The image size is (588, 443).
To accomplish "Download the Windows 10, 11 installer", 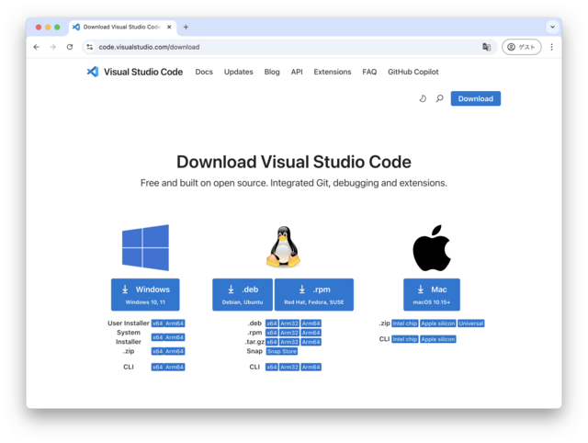I will [x=145, y=294].
